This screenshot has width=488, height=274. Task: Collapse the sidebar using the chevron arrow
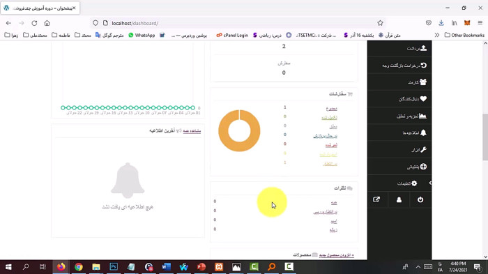tap(430, 183)
